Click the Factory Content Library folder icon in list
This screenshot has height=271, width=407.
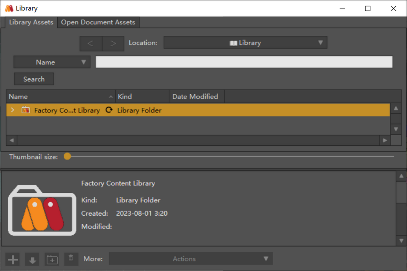pyautogui.click(x=26, y=110)
